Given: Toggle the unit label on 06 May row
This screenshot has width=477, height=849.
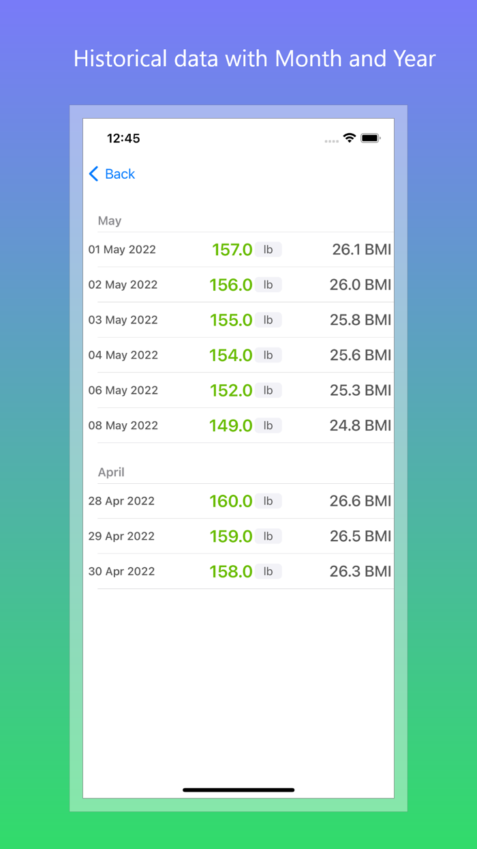Looking at the screenshot, I should point(268,390).
